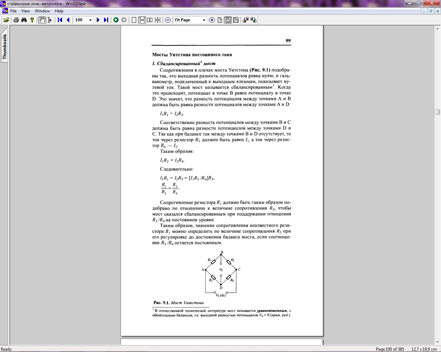Navigate back with the green arrow
The width and height of the screenshot is (441, 352).
click(116, 20)
